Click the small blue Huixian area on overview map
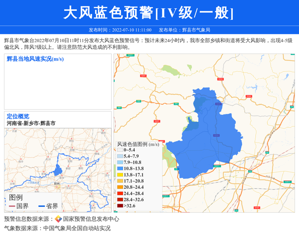299x234 pixels. click(x=58, y=170)
